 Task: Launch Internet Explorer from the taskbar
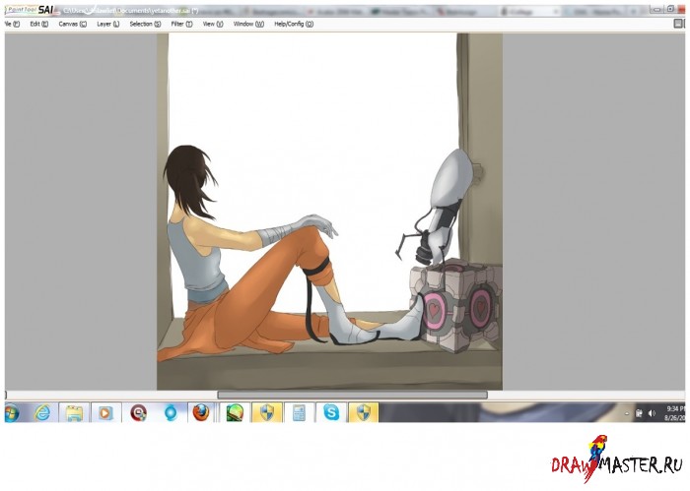click(42, 413)
